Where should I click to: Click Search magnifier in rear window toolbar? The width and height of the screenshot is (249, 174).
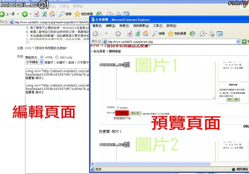(x=61, y=14)
